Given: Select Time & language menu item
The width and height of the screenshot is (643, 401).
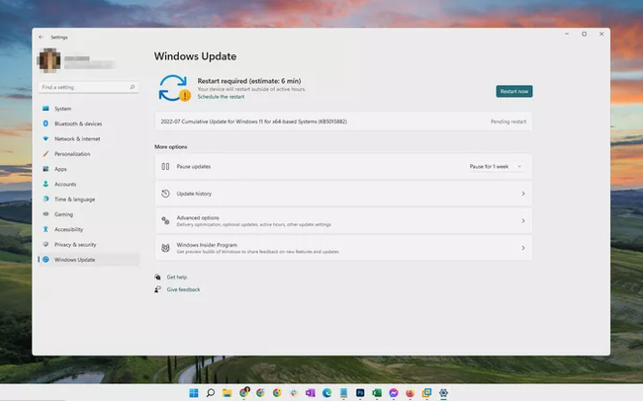Looking at the screenshot, I should tap(74, 199).
